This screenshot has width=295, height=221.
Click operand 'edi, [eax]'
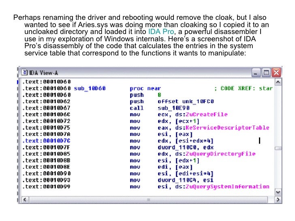(175, 167)
